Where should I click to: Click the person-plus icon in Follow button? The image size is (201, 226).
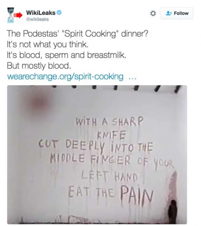coord(169,14)
